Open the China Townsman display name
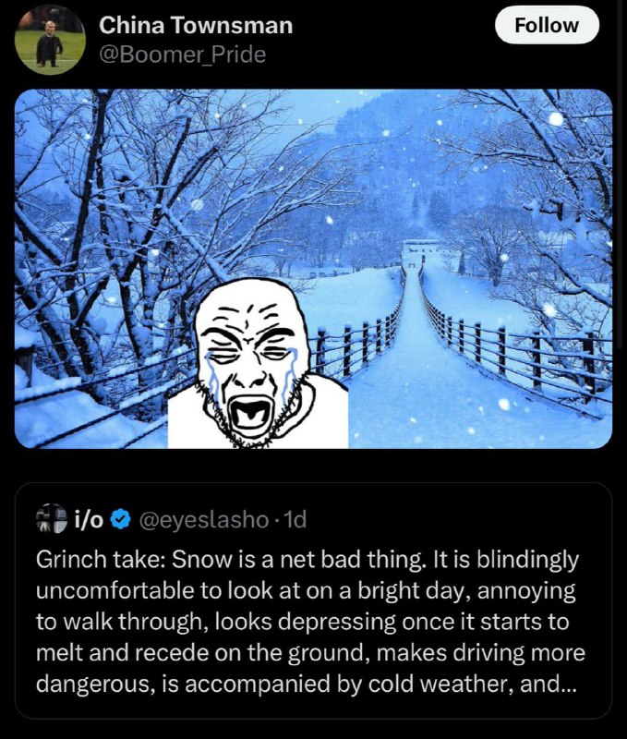 [196, 25]
